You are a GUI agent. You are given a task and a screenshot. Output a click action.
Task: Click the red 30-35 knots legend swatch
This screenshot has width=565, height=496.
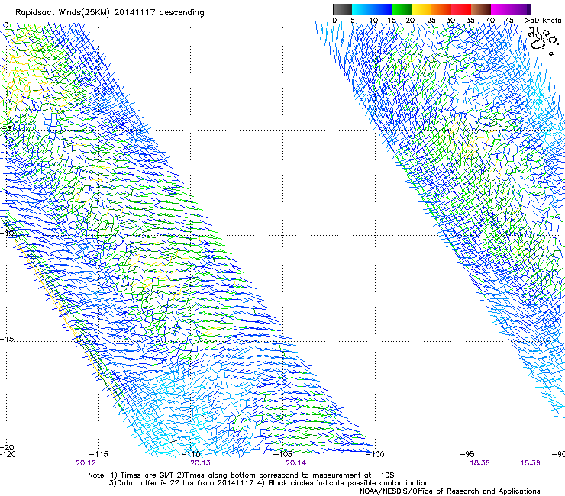coord(461,9)
